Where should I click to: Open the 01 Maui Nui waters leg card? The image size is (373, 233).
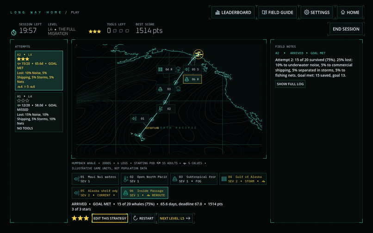tap(95, 179)
